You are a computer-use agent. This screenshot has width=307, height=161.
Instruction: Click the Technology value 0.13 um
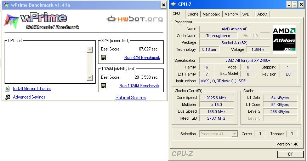[209, 49]
